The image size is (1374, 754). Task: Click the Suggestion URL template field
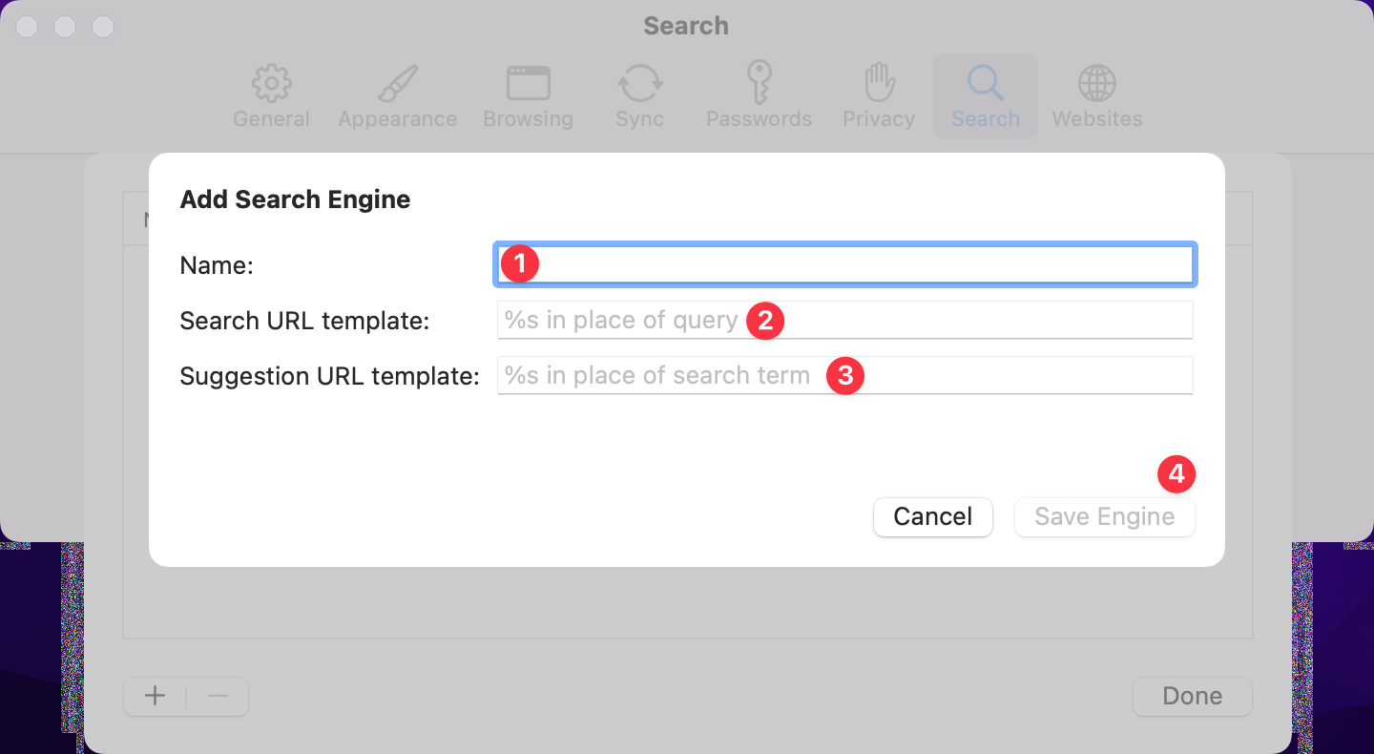pyautogui.click(x=844, y=375)
